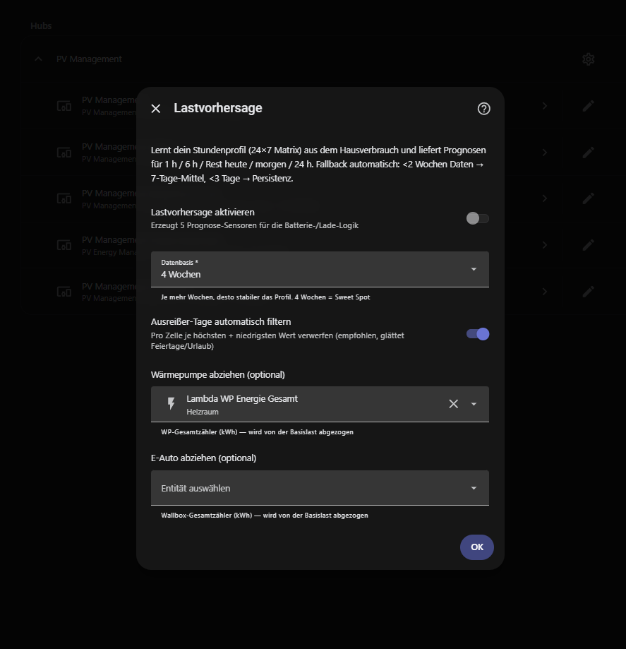Close the Lastvorhersage dialog with X
The image size is (626, 649).
(x=156, y=108)
